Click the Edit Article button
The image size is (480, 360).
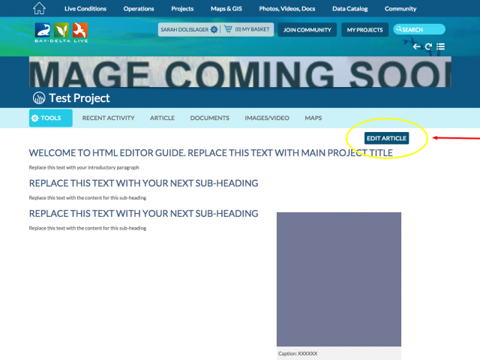pyautogui.click(x=387, y=138)
